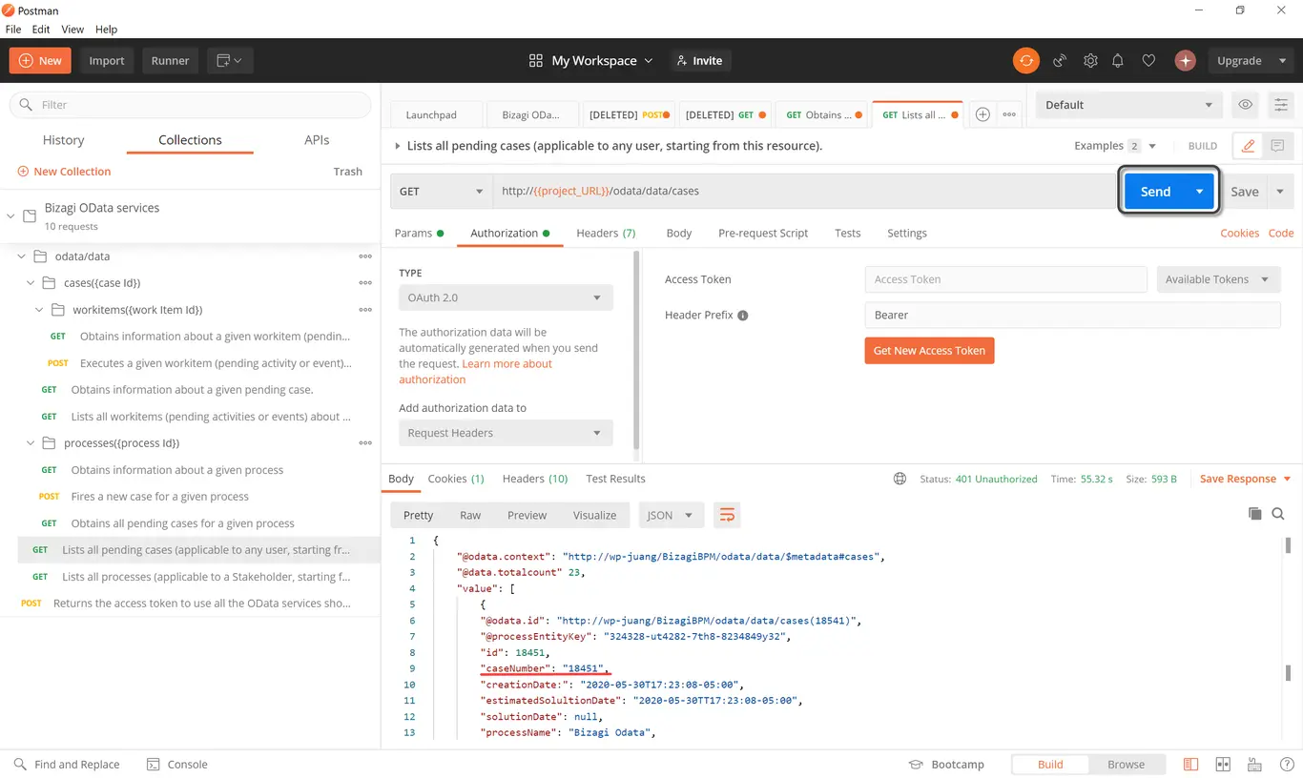This screenshot has height=778, width=1303.
Task: Send the request with the Send button
Action: click(1155, 192)
